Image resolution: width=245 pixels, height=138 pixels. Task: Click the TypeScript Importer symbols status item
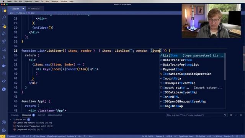pos(62,136)
